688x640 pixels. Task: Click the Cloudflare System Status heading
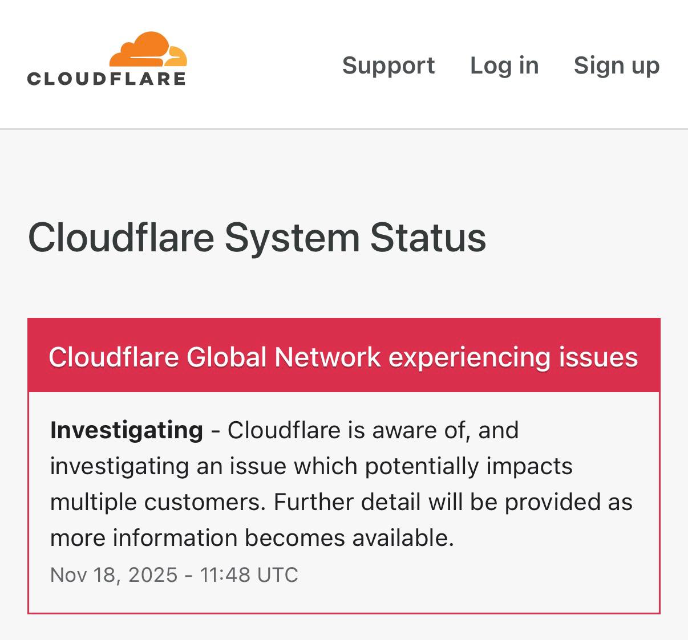(257, 237)
